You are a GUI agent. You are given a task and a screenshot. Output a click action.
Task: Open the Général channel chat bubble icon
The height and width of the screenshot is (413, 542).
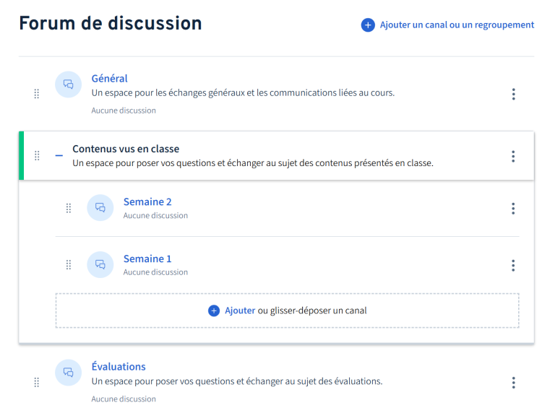point(68,84)
